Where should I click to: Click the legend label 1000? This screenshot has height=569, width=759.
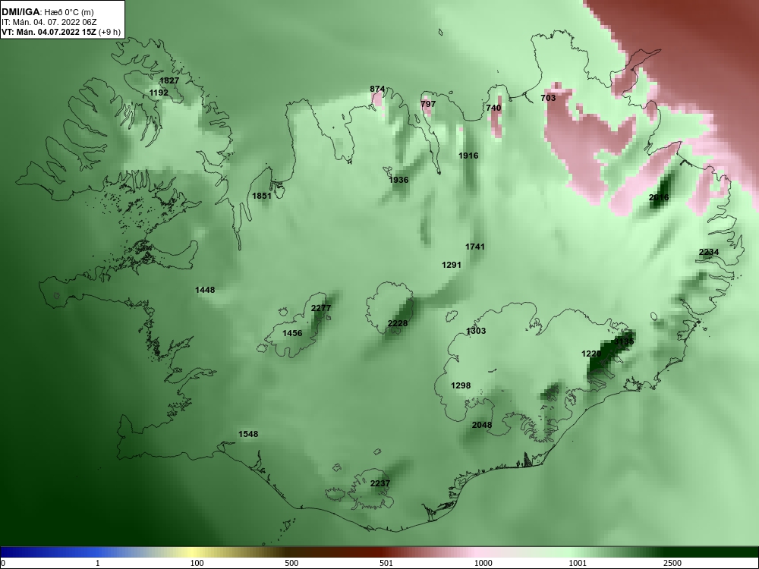click(x=483, y=563)
